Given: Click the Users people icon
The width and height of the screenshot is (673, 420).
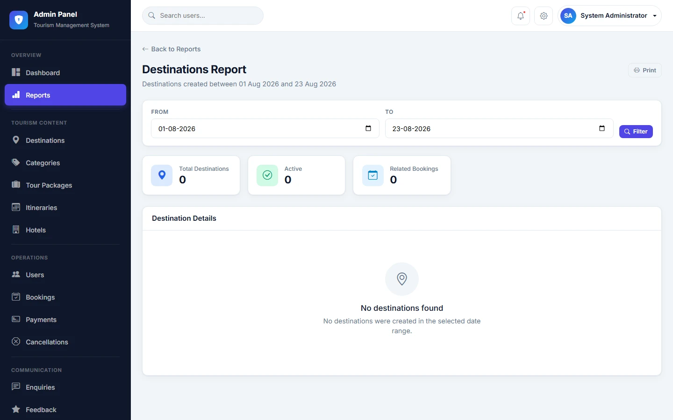Looking at the screenshot, I should click(16, 274).
